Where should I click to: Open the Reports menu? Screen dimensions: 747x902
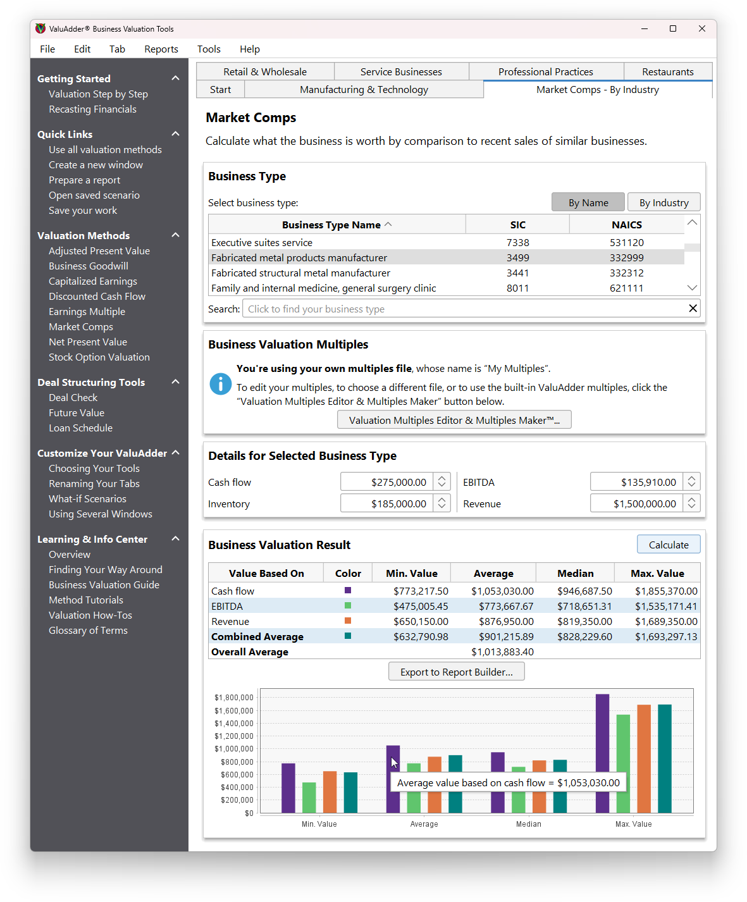[x=161, y=49]
